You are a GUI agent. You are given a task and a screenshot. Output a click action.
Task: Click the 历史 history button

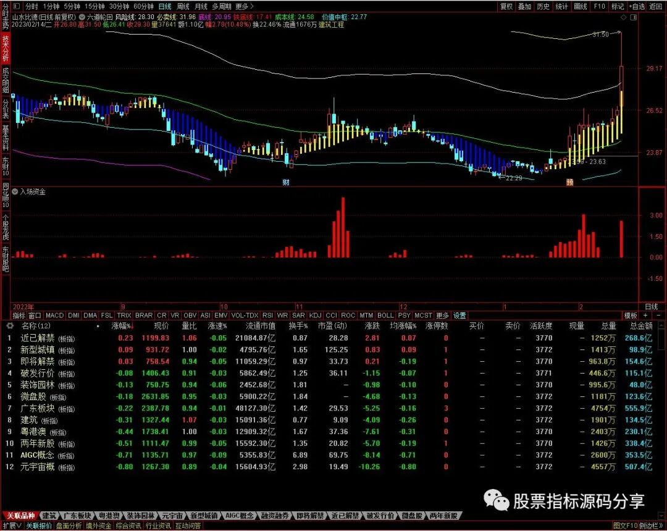pyautogui.click(x=543, y=6)
